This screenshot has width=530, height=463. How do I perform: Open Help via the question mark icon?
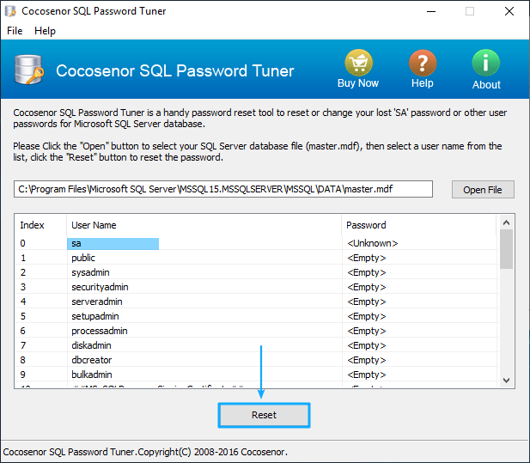(423, 63)
